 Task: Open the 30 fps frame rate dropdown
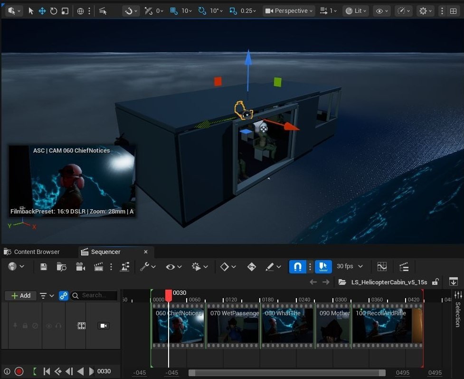pos(350,266)
